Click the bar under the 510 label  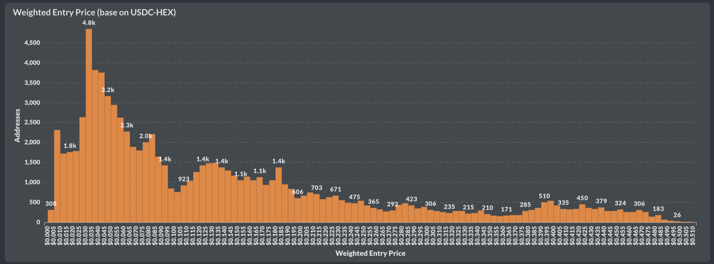coord(544,212)
